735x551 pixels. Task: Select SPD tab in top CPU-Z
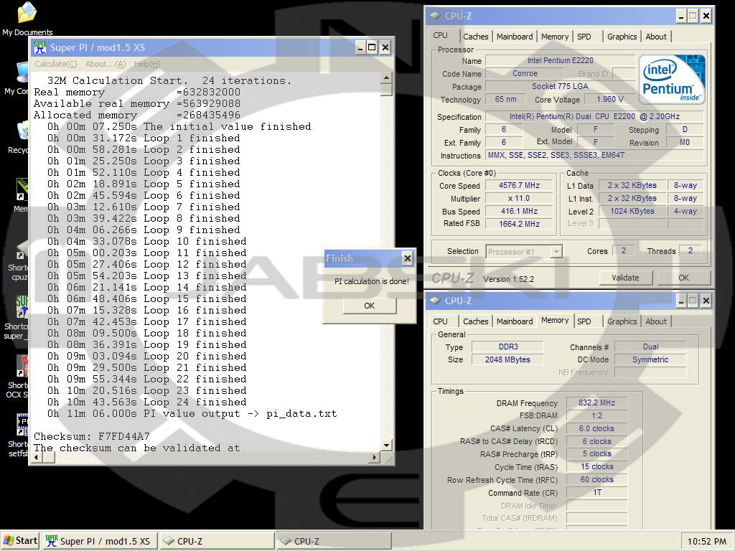pyautogui.click(x=584, y=37)
